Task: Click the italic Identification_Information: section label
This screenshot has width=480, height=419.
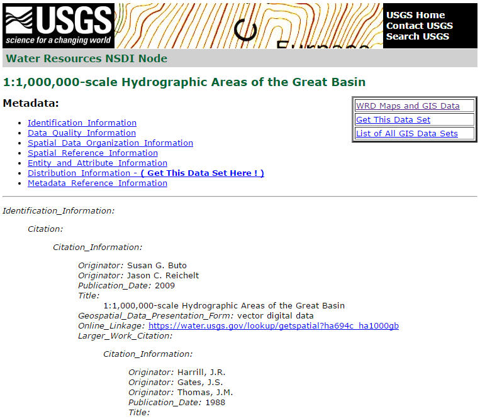Action: (59, 211)
